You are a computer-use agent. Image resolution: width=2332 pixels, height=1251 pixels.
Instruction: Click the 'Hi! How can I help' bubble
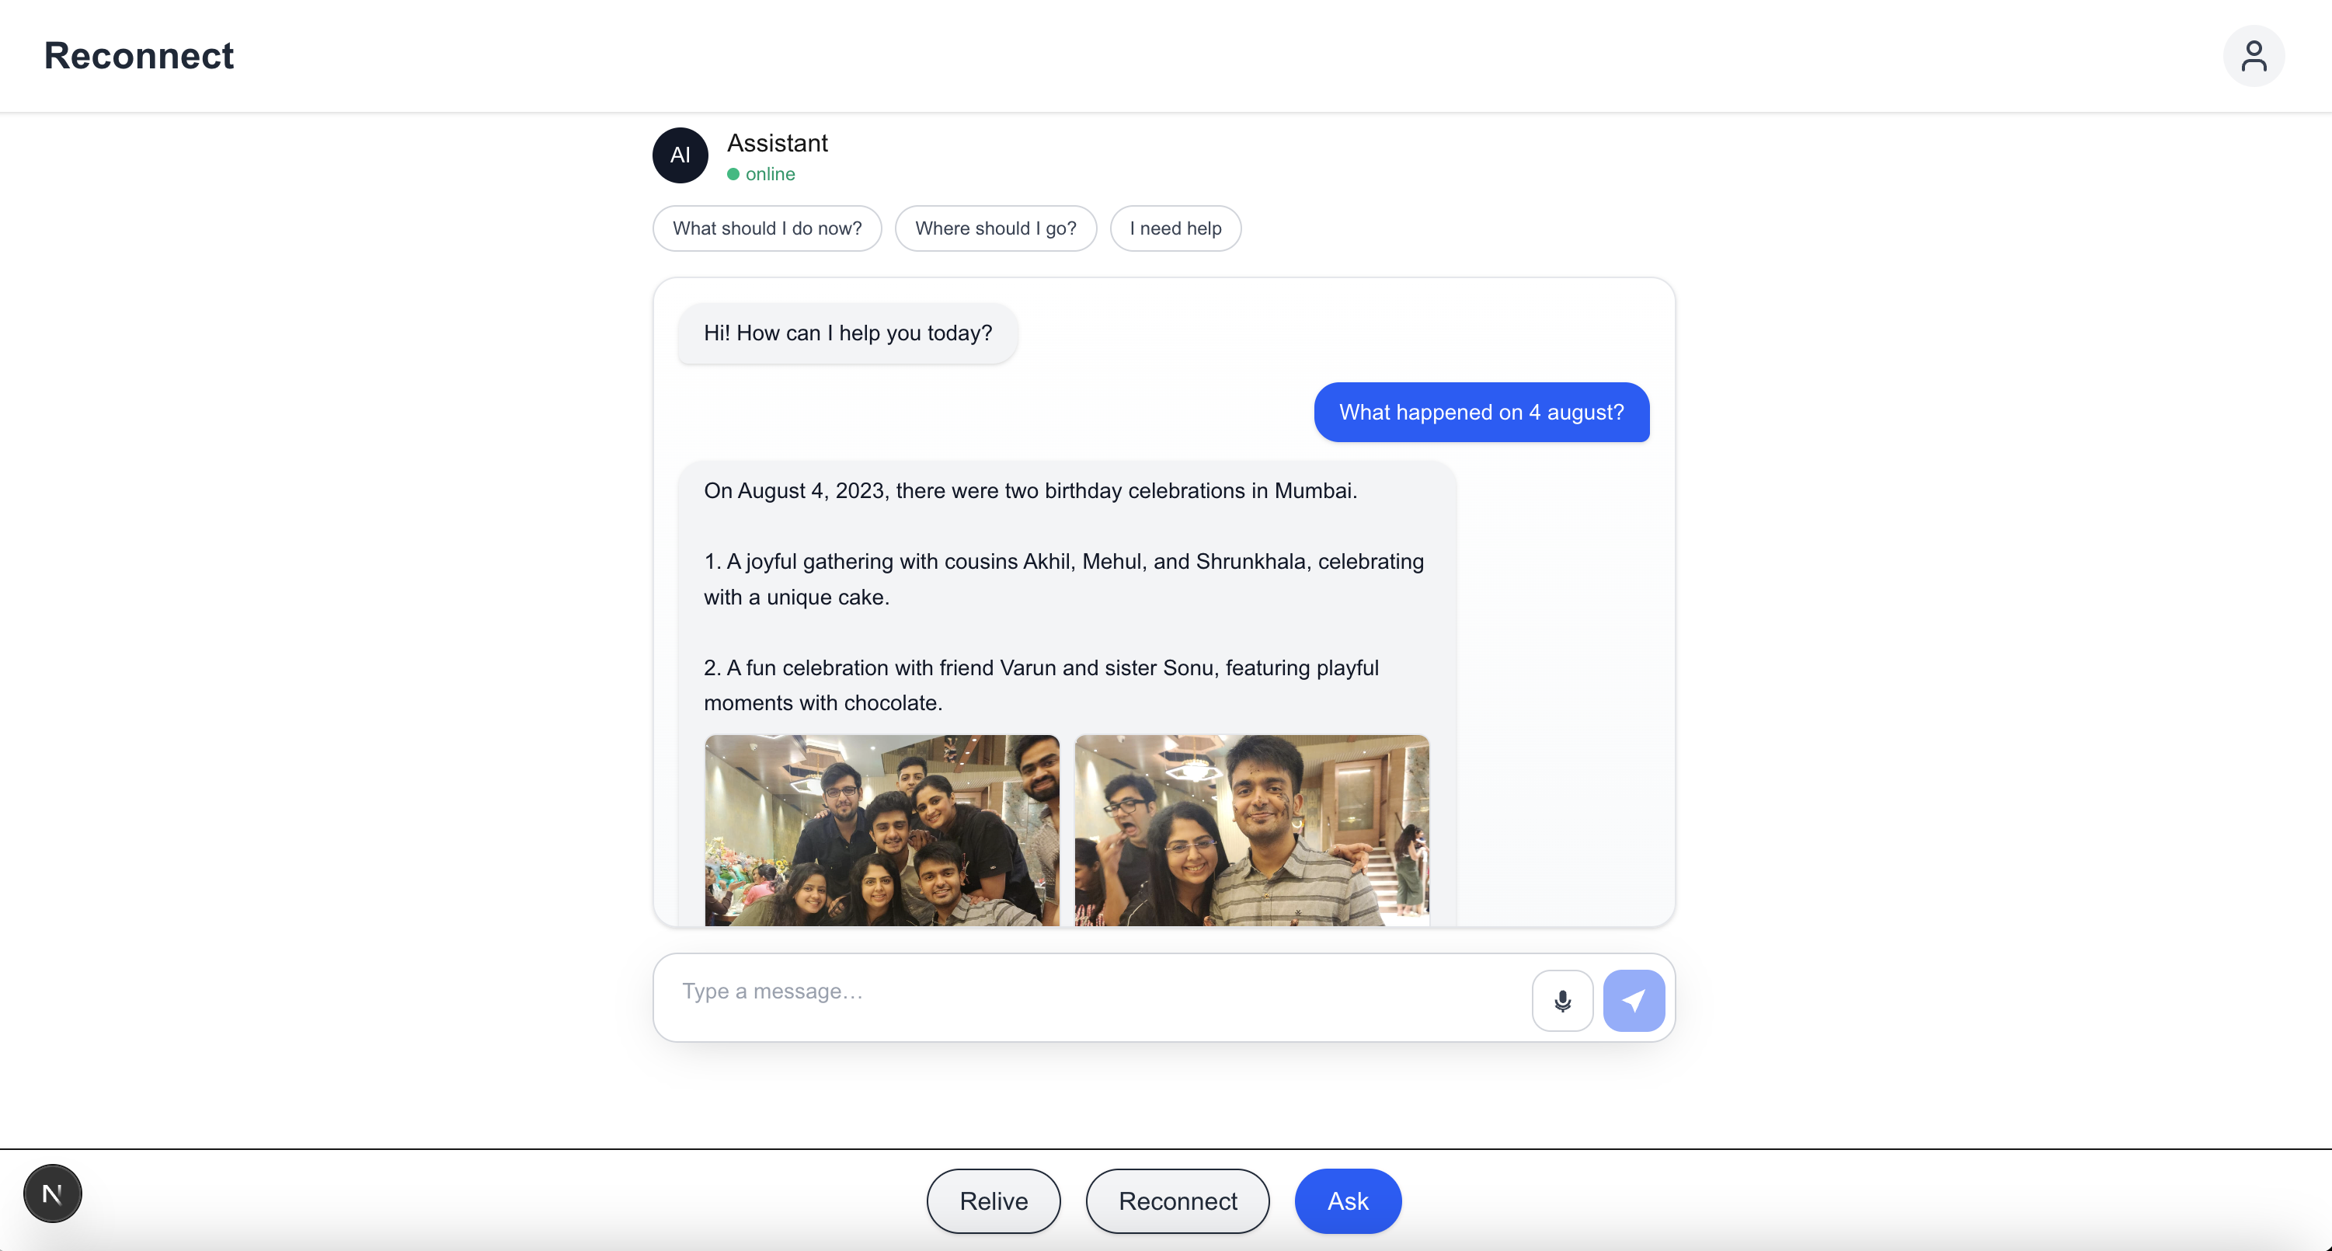848,333
